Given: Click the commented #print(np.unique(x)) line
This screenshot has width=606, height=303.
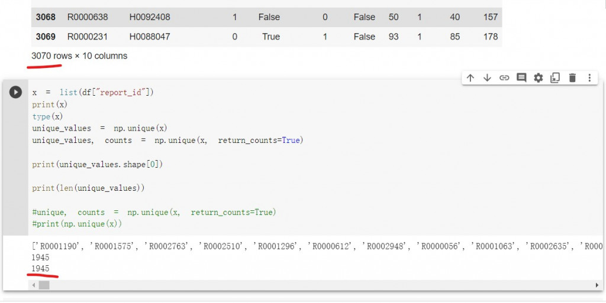Looking at the screenshot, I should (79, 224).
